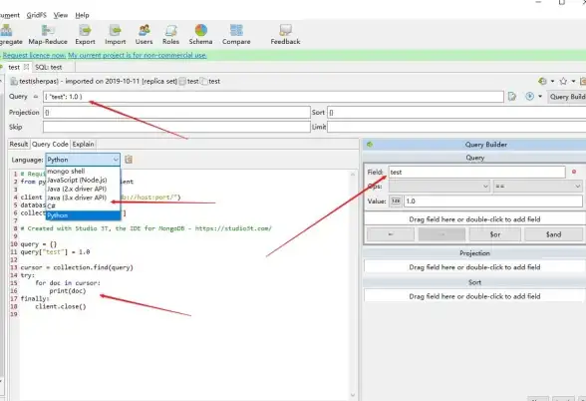586x401 pixels.
Task: Open the GridFS menu
Action: click(36, 15)
